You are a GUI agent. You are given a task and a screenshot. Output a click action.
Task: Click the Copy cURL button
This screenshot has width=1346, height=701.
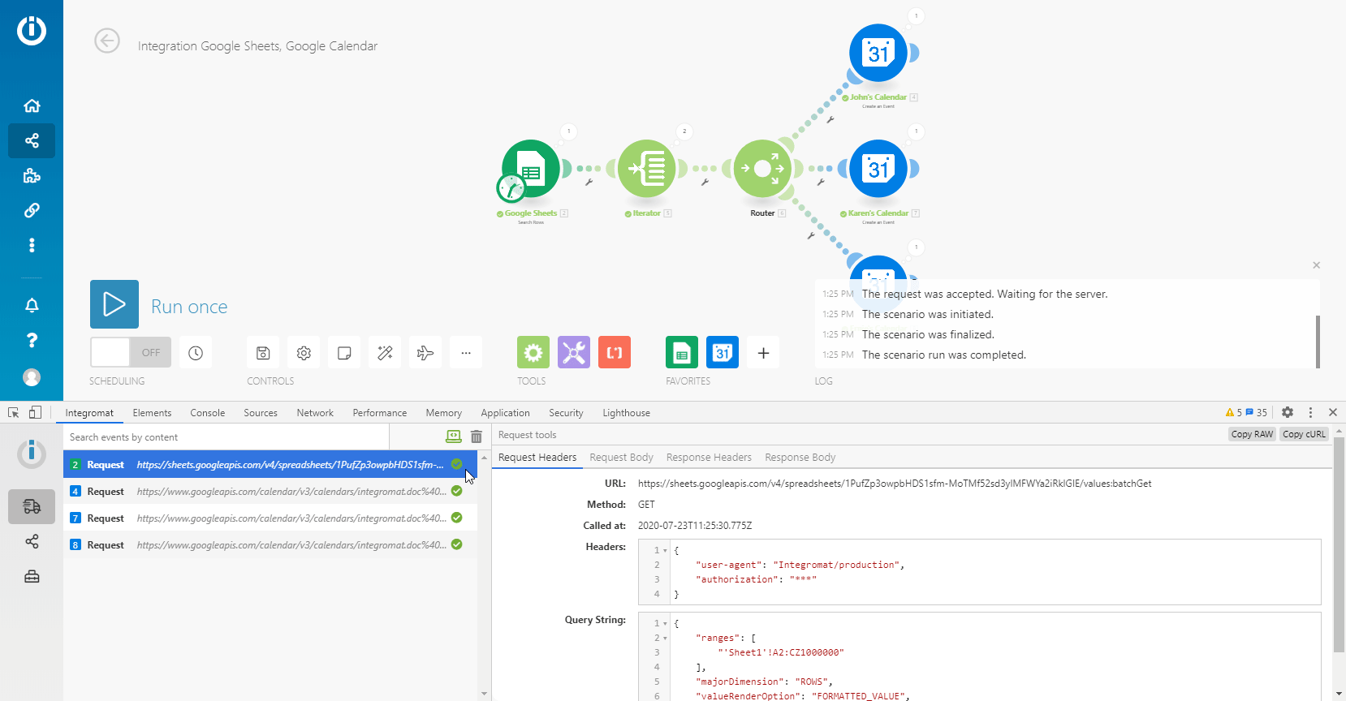1304,434
